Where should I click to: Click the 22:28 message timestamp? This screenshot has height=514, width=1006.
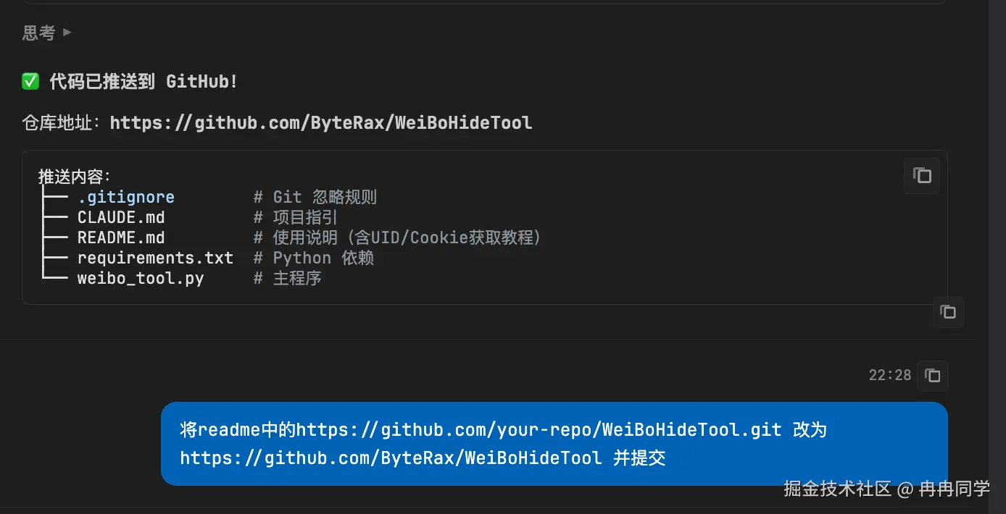click(x=889, y=376)
